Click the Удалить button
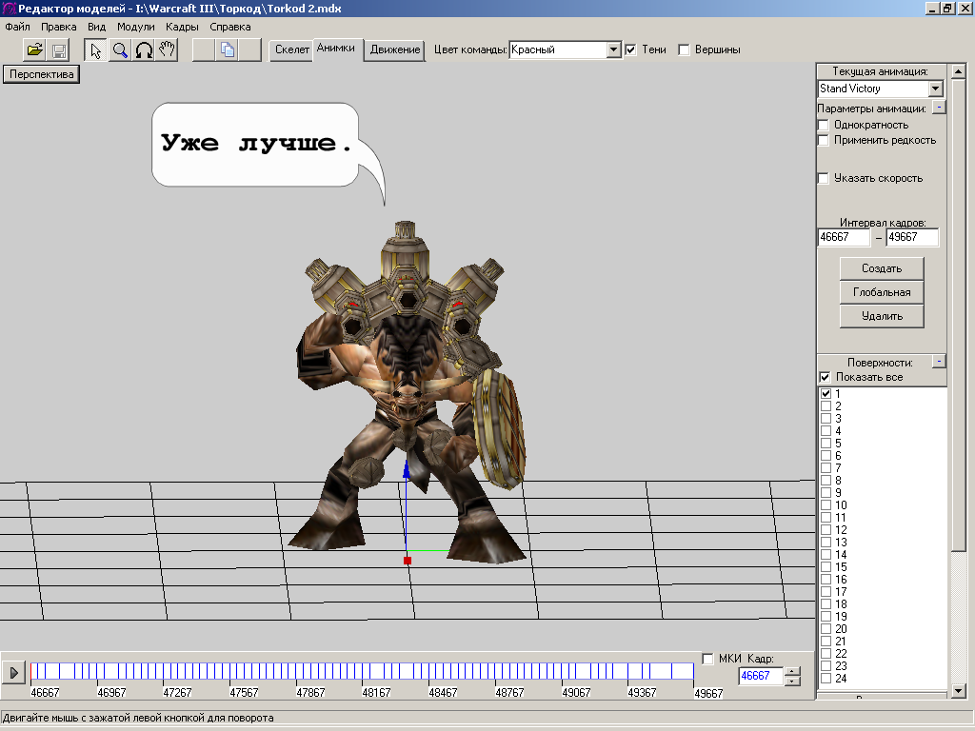 tap(882, 316)
